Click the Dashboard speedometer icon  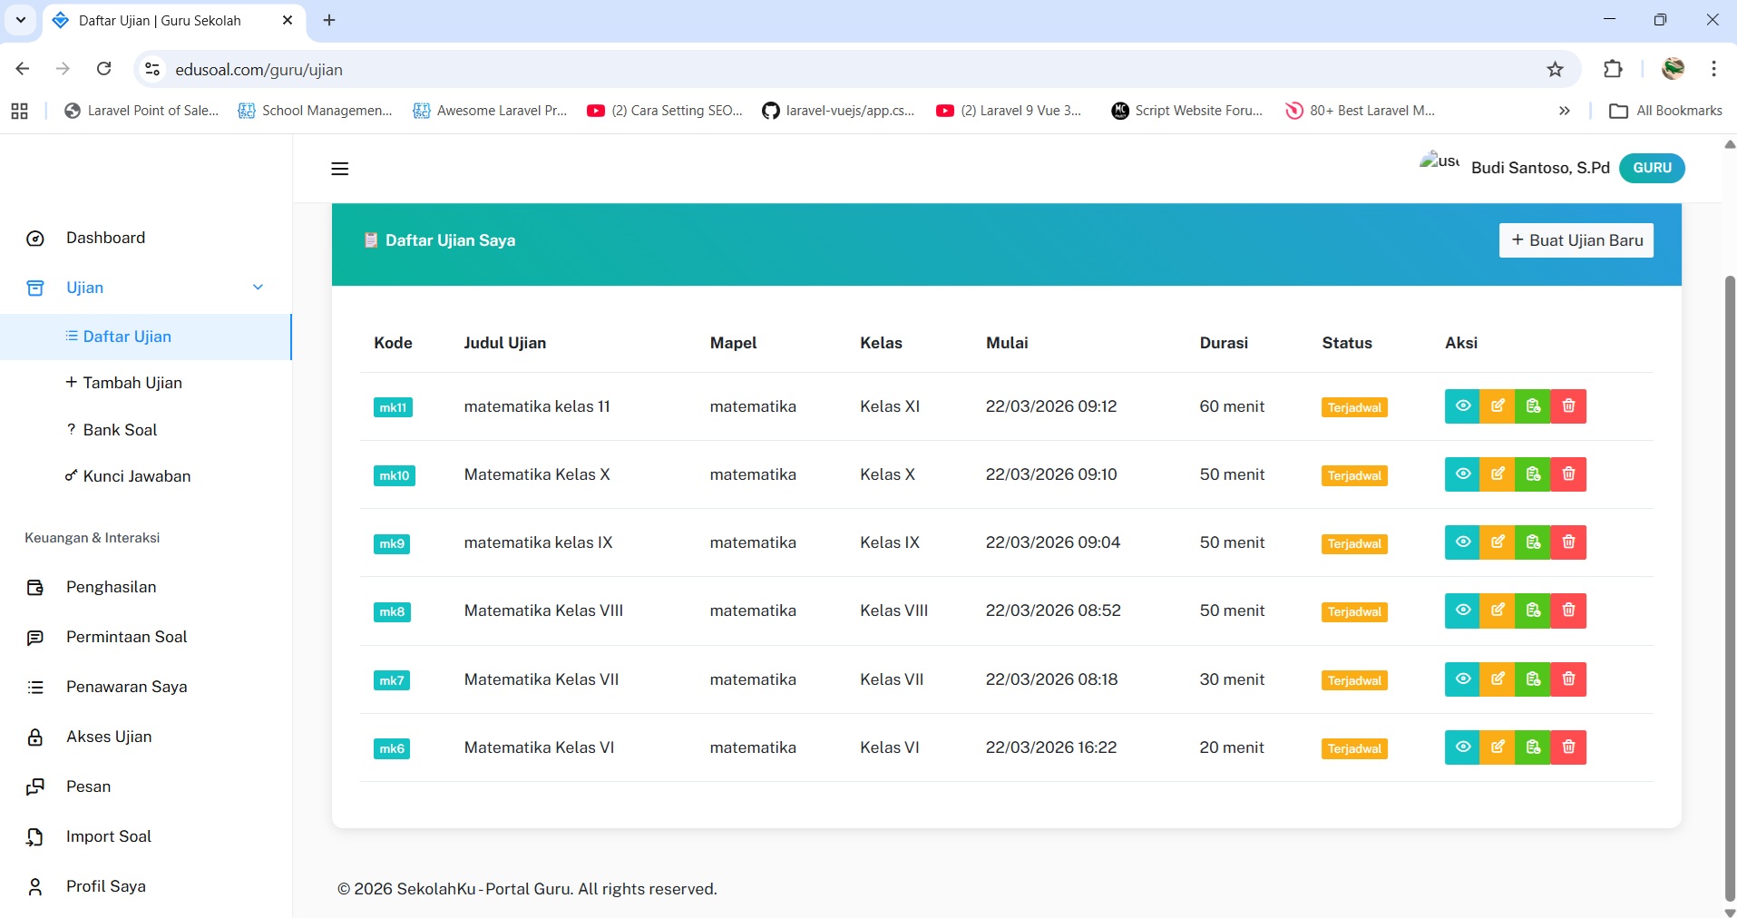[x=34, y=238]
